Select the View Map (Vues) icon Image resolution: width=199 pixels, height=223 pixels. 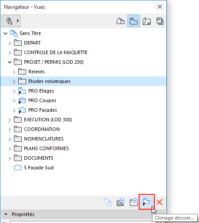pyautogui.click(x=134, y=21)
